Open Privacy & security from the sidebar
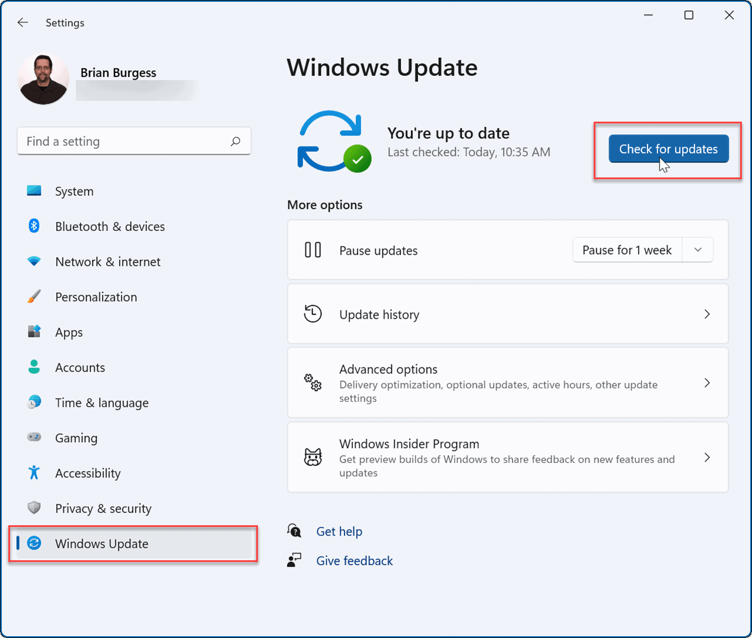Image resolution: width=752 pixels, height=638 pixels. point(103,508)
